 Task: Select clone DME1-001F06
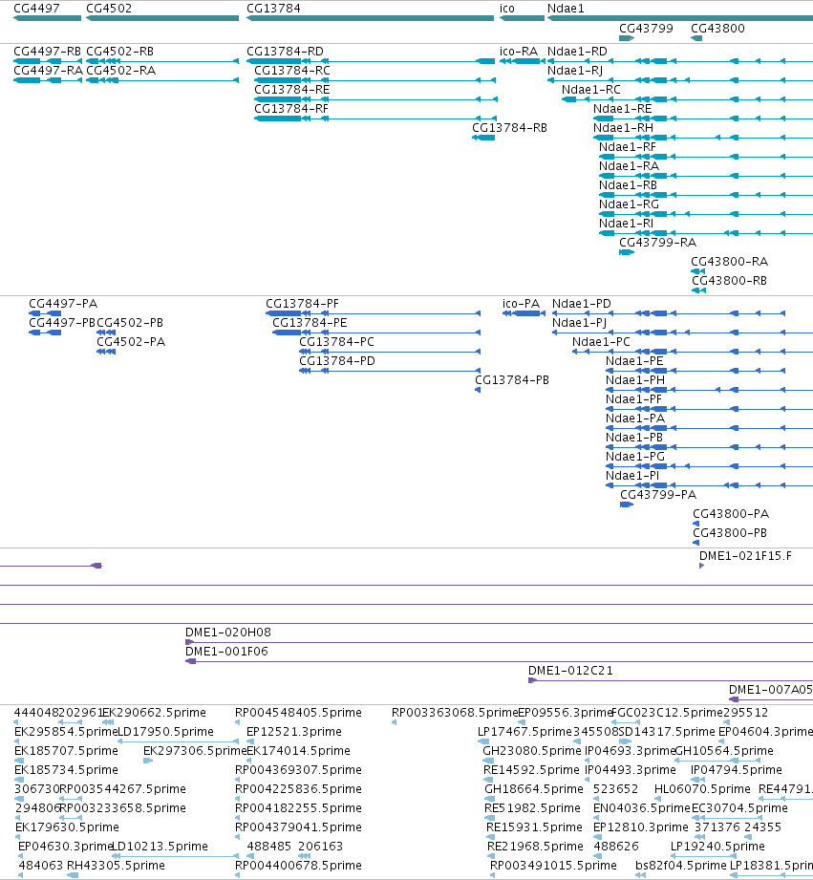coord(226,652)
